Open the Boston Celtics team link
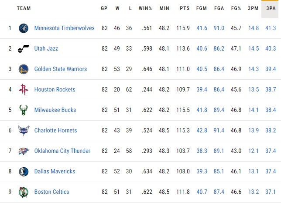Viewport: 281px width, 203px height. click(51, 192)
